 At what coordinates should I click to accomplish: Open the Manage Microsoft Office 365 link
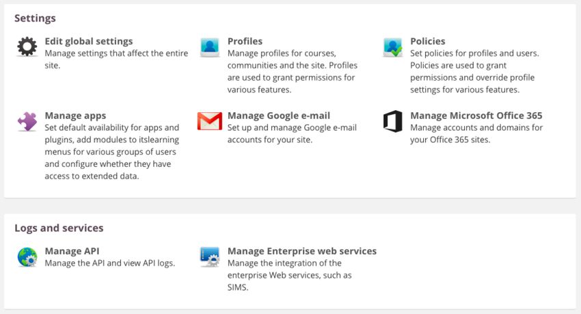[476, 116]
